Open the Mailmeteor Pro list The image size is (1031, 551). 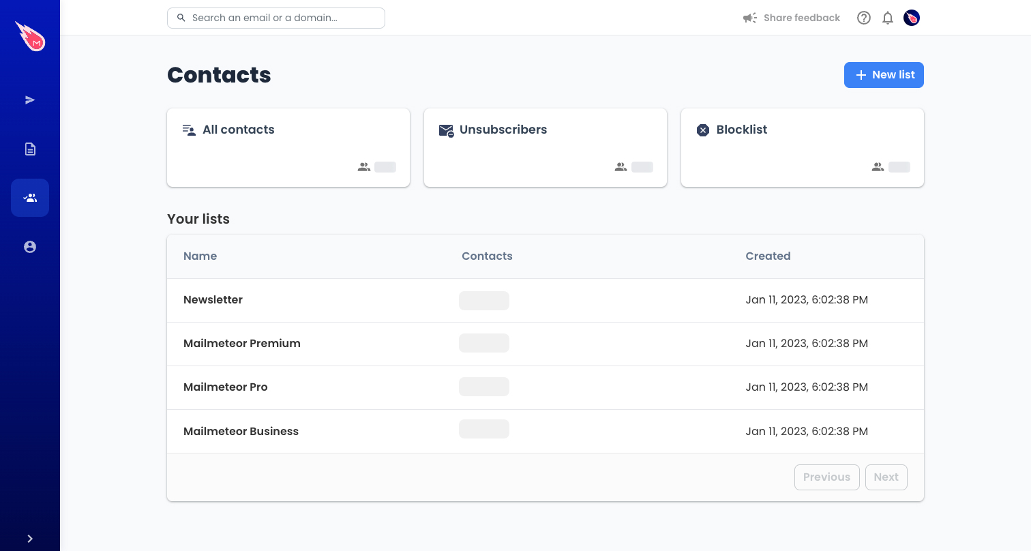[x=226, y=387]
